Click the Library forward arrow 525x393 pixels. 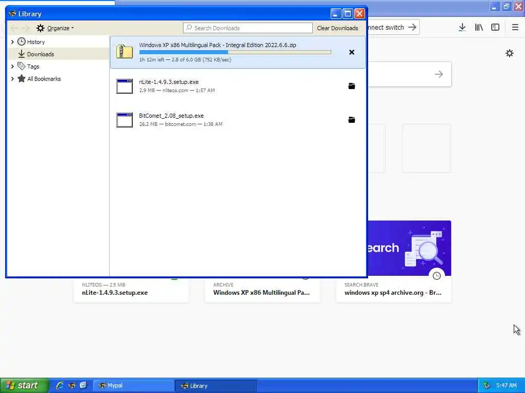tap(26, 28)
